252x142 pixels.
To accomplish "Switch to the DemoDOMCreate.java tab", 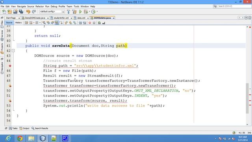I will click(35, 18).
